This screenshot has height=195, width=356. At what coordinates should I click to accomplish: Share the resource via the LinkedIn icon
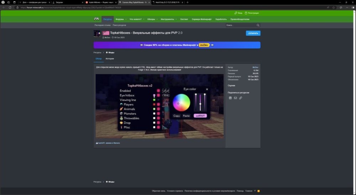coord(230,98)
